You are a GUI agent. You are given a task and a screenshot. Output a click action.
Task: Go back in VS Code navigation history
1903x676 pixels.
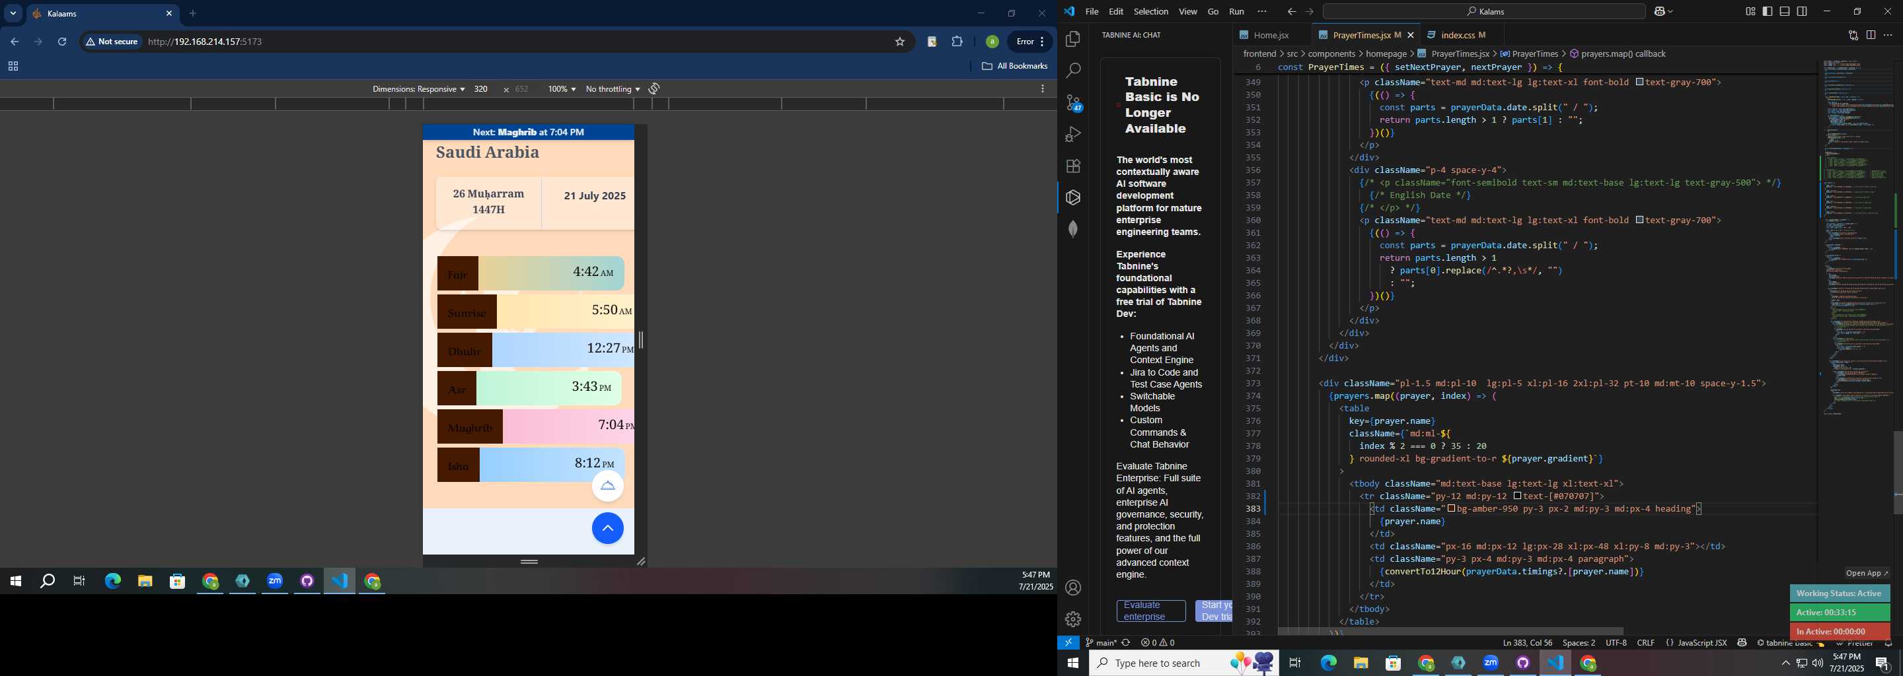click(x=1291, y=12)
